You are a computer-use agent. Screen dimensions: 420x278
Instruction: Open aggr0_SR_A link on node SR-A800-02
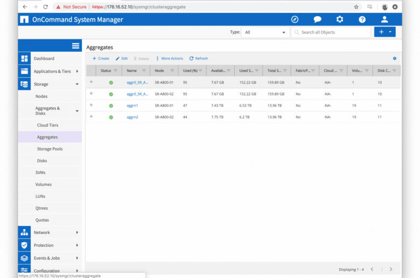click(137, 94)
